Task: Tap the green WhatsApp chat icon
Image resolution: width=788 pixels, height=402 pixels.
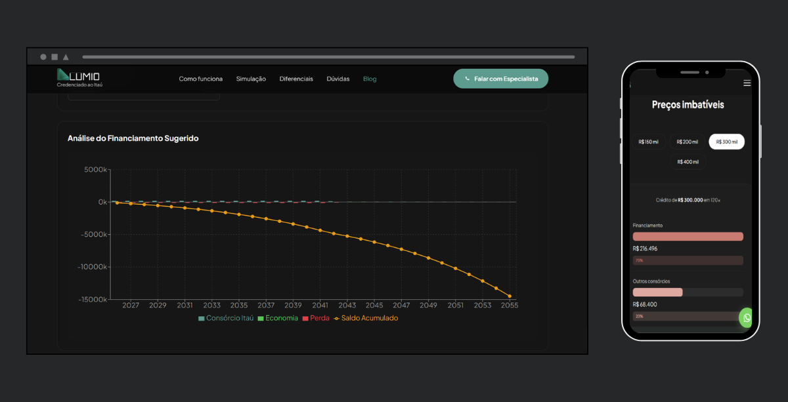Action: click(747, 317)
